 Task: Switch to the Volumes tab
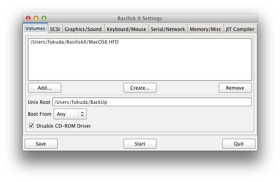[x=35, y=28]
